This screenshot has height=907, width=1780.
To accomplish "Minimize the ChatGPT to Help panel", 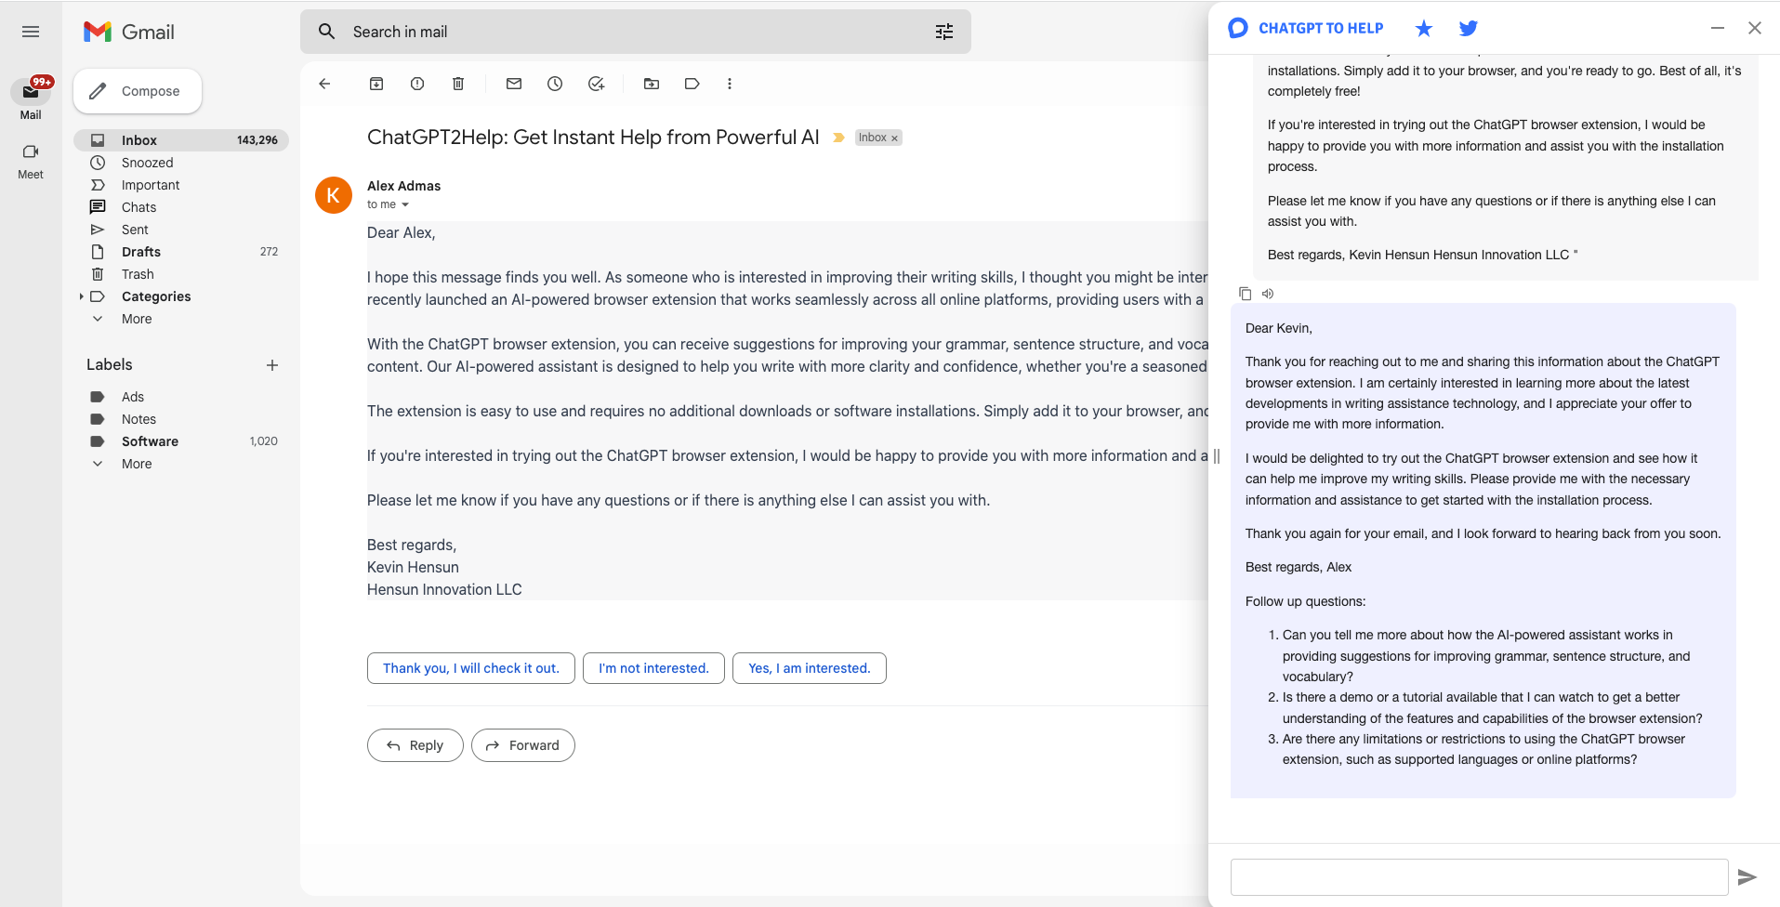I will click(x=1718, y=28).
